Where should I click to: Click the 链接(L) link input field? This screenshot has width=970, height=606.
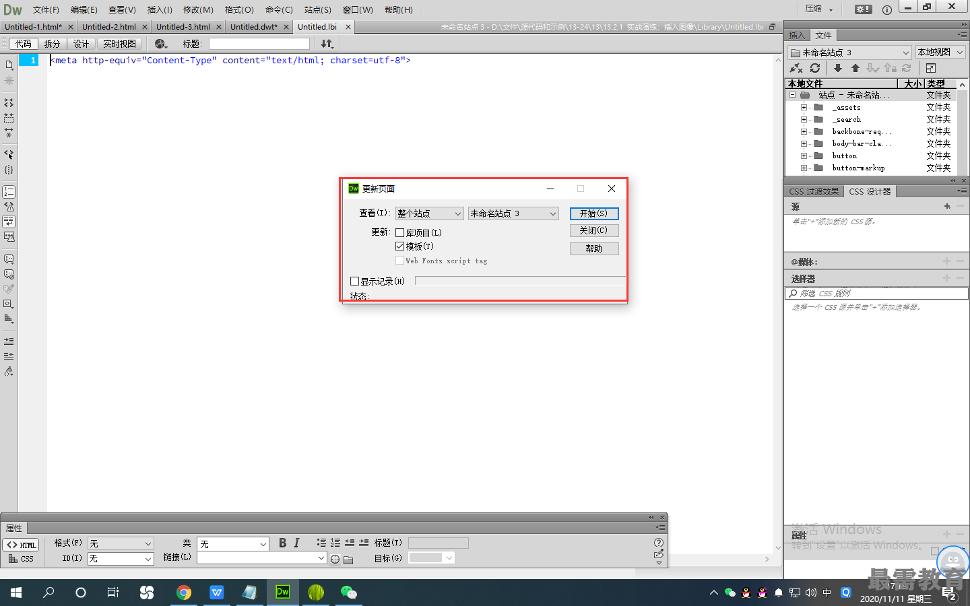261,558
